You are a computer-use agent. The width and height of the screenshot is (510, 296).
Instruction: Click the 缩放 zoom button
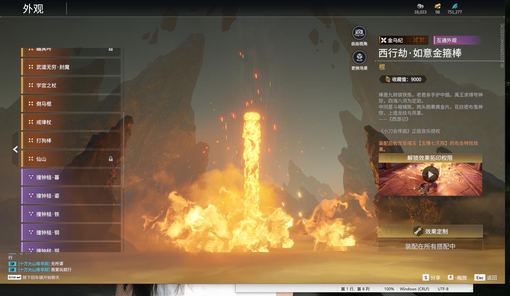pos(457,278)
